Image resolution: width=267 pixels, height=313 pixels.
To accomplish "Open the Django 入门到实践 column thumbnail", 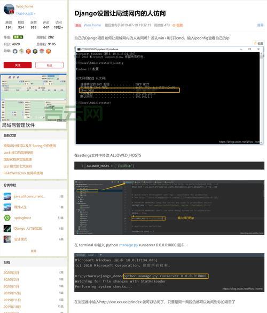I will tap(7, 229).
